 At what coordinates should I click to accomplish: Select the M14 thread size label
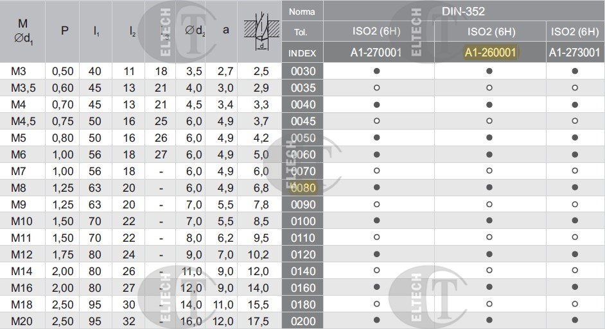22,271
